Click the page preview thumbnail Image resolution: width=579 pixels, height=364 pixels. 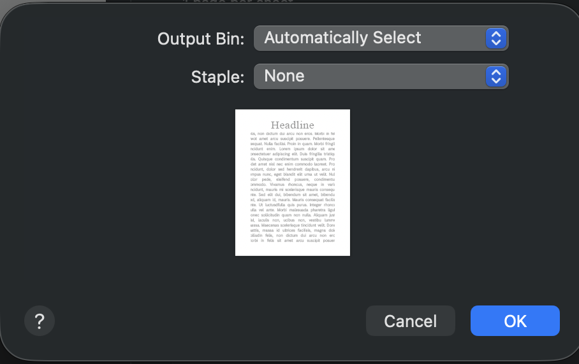tap(293, 183)
